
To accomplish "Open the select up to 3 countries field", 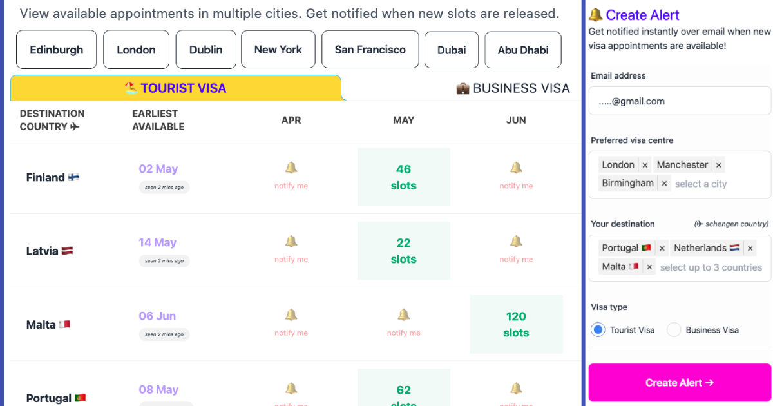I will pyautogui.click(x=711, y=267).
